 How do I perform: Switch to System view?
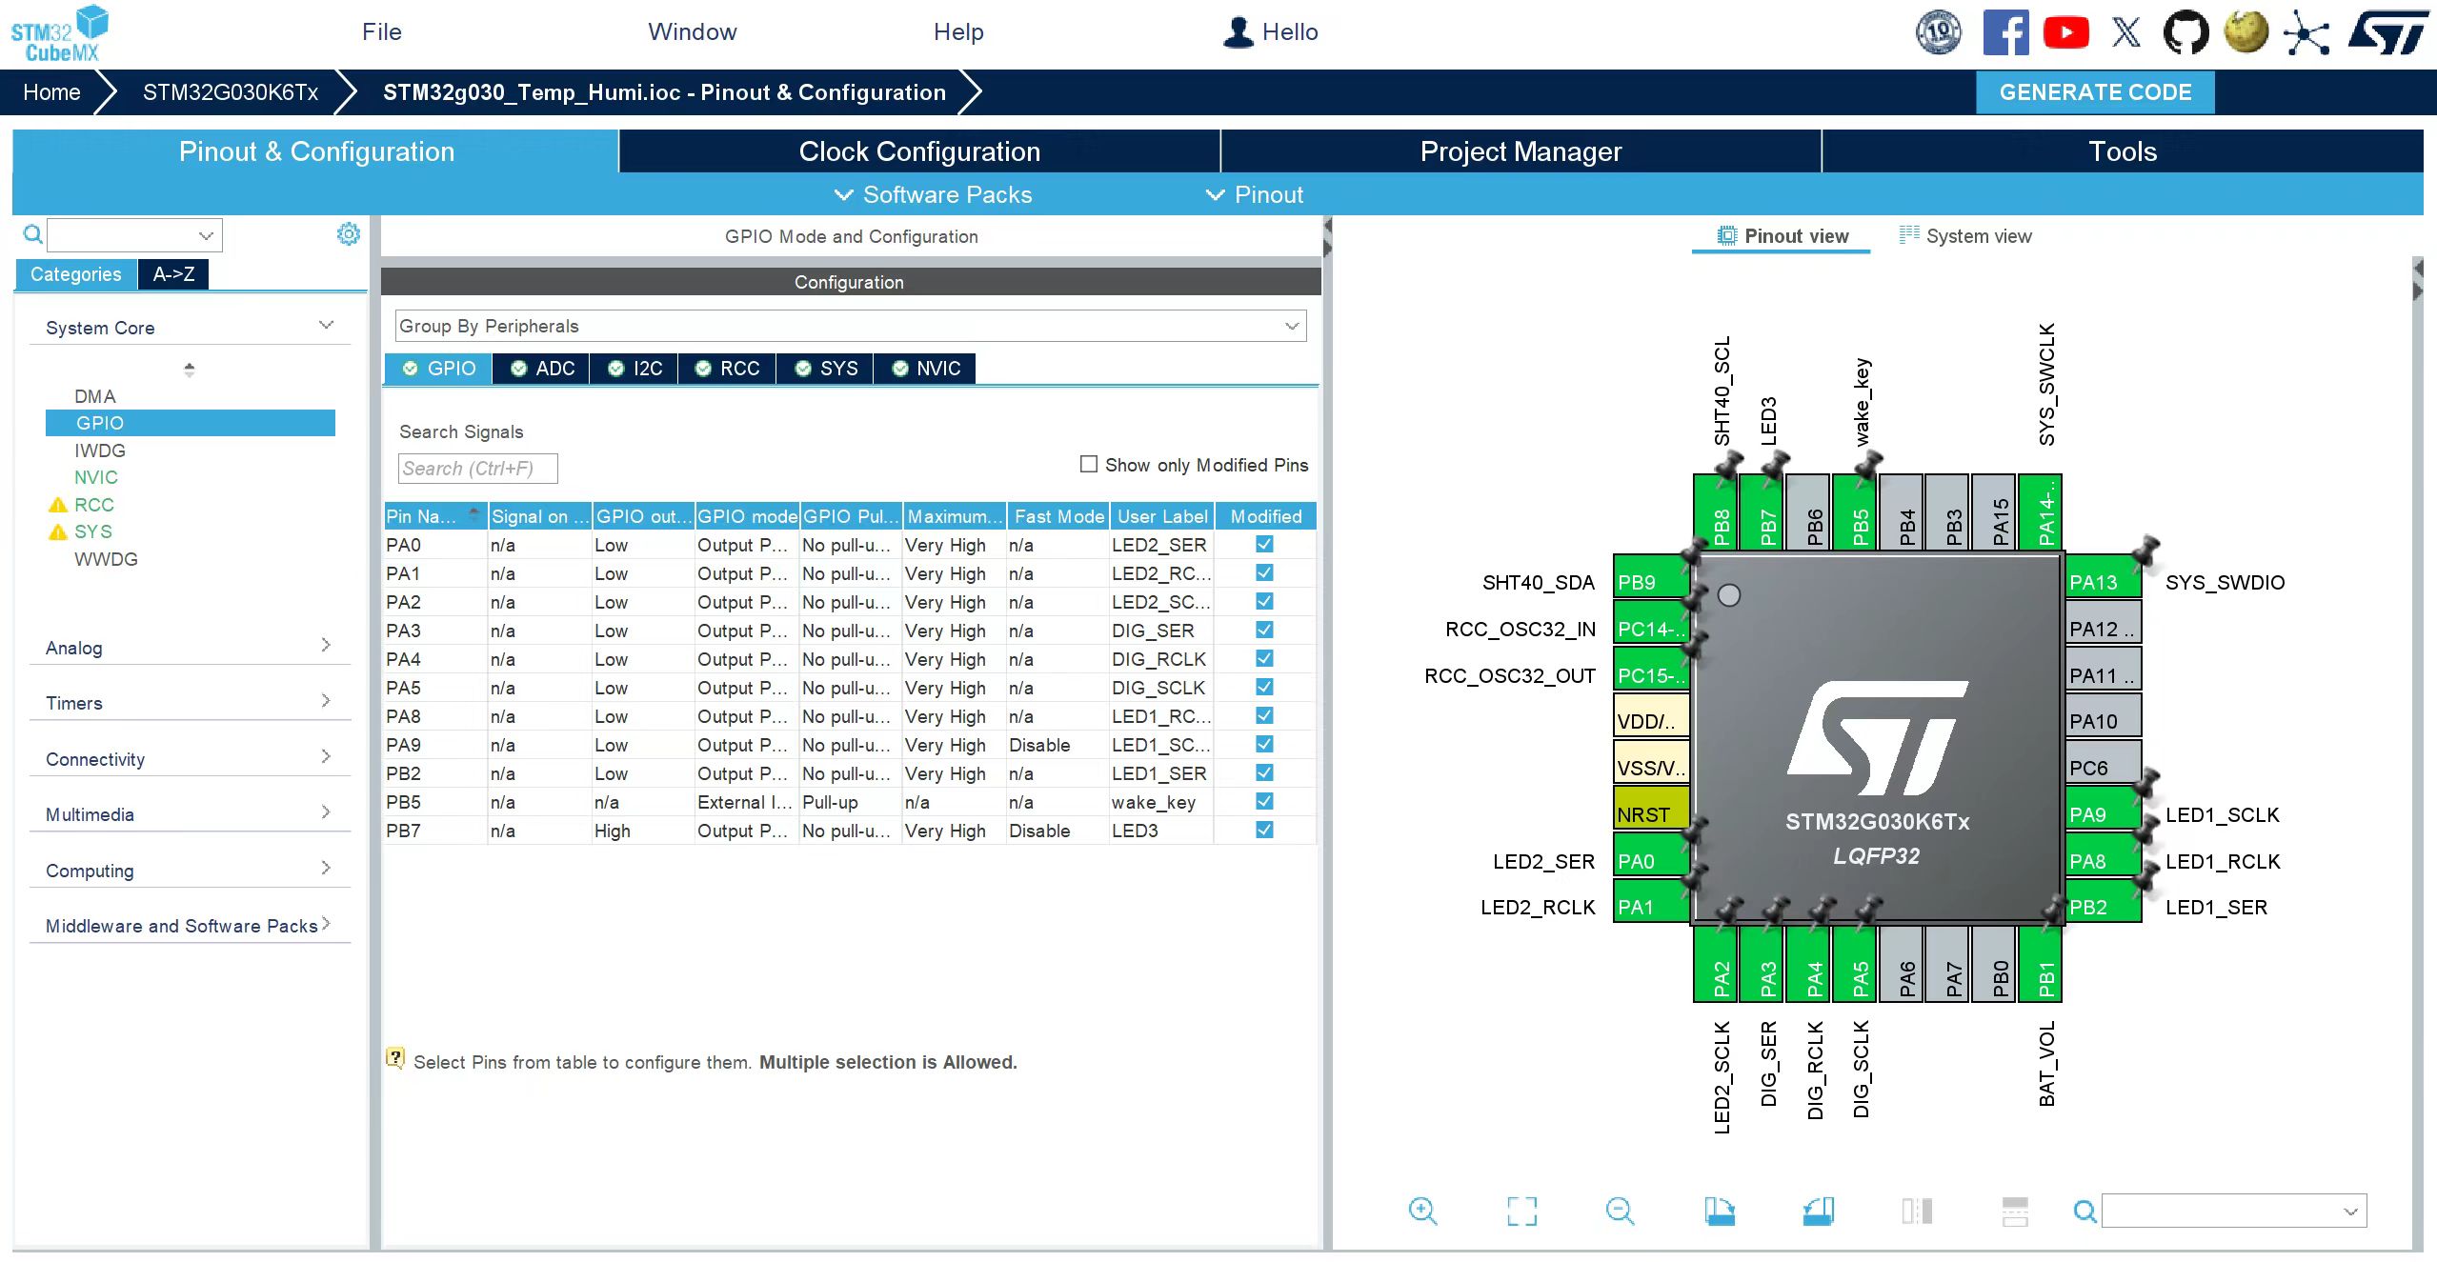coord(1965,236)
